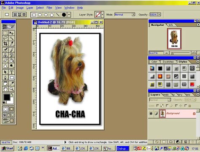Choose the ellipse shape option

(46, 15)
